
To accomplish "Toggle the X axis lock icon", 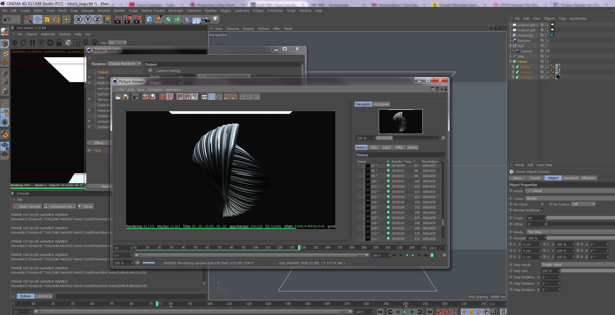I will pyautogui.click(x=78, y=19).
